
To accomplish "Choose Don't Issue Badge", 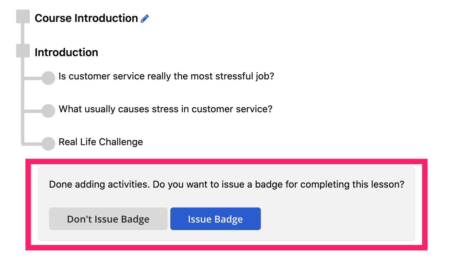I will [x=108, y=219].
